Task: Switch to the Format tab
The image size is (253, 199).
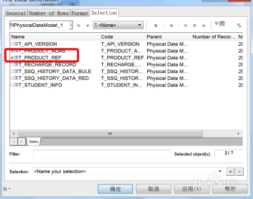Action: pos(79,13)
